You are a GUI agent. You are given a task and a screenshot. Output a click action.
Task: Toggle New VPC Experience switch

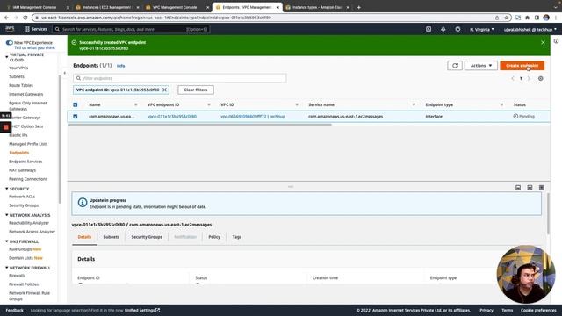(x=10, y=43)
